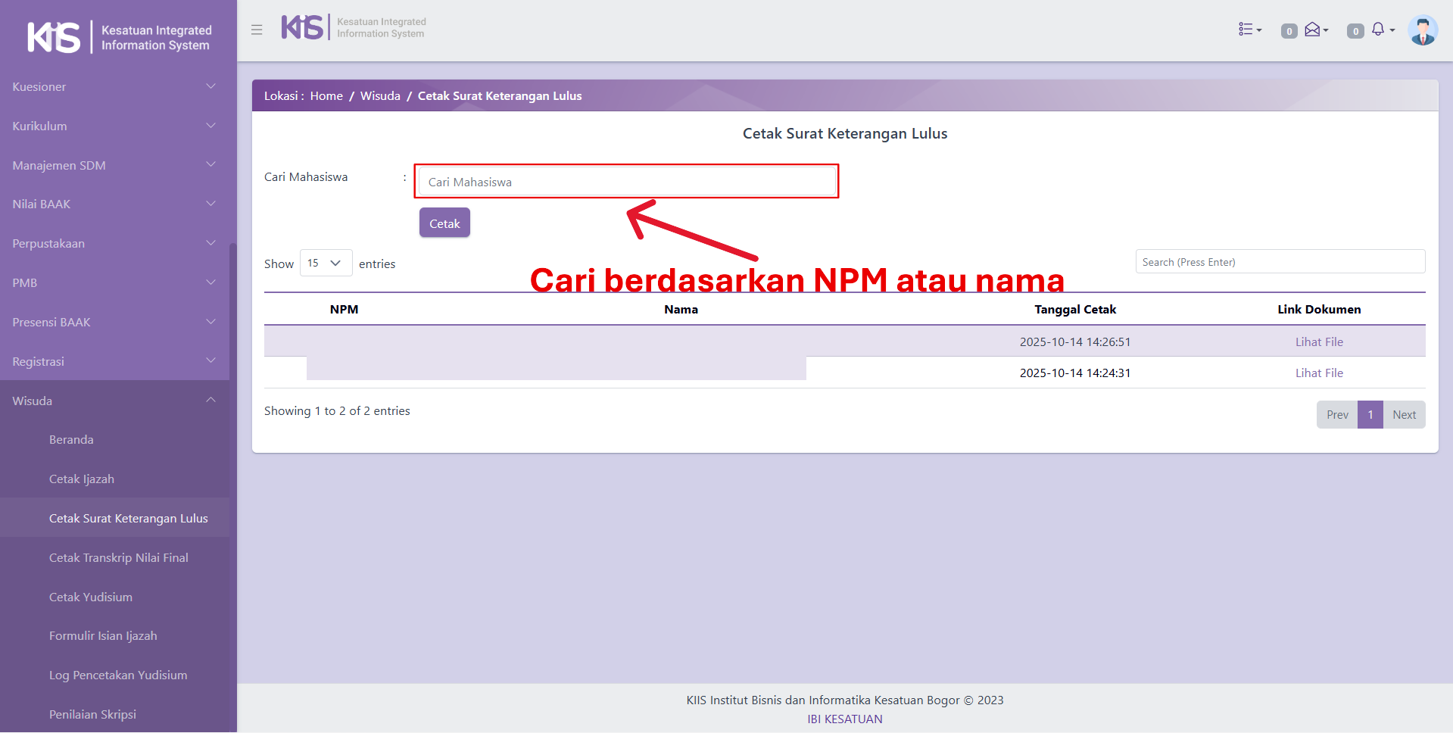Go to Cetak Transkrip Nilai Final
Screen dimensions: 1453x733
point(119,558)
